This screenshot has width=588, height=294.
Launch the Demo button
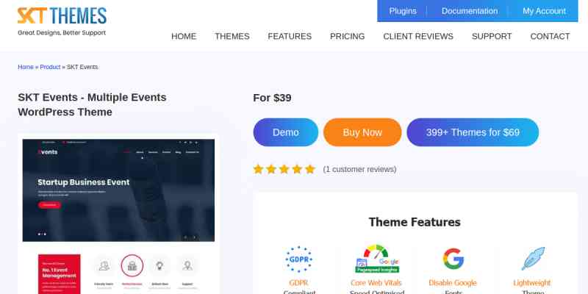click(x=286, y=132)
